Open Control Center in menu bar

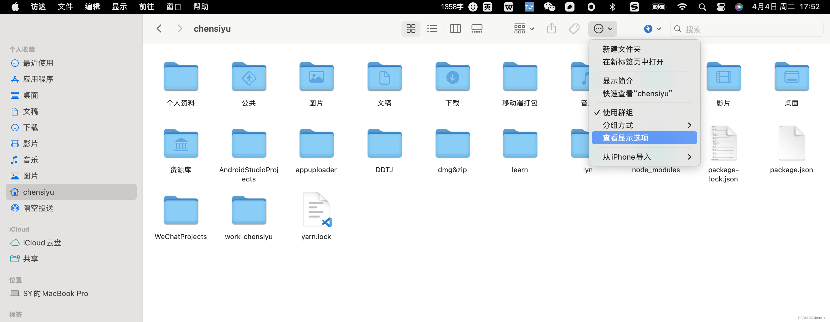click(721, 7)
